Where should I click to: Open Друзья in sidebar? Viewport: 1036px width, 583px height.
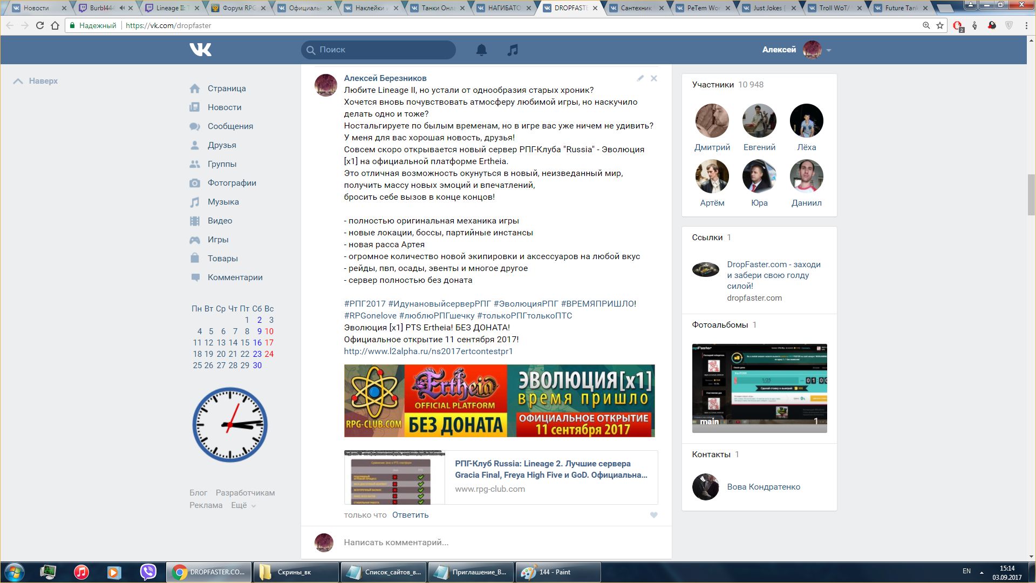[222, 145]
